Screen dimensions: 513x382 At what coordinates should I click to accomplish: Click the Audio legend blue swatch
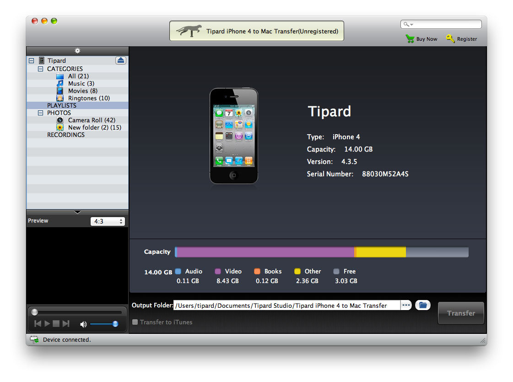coord(178,271)
